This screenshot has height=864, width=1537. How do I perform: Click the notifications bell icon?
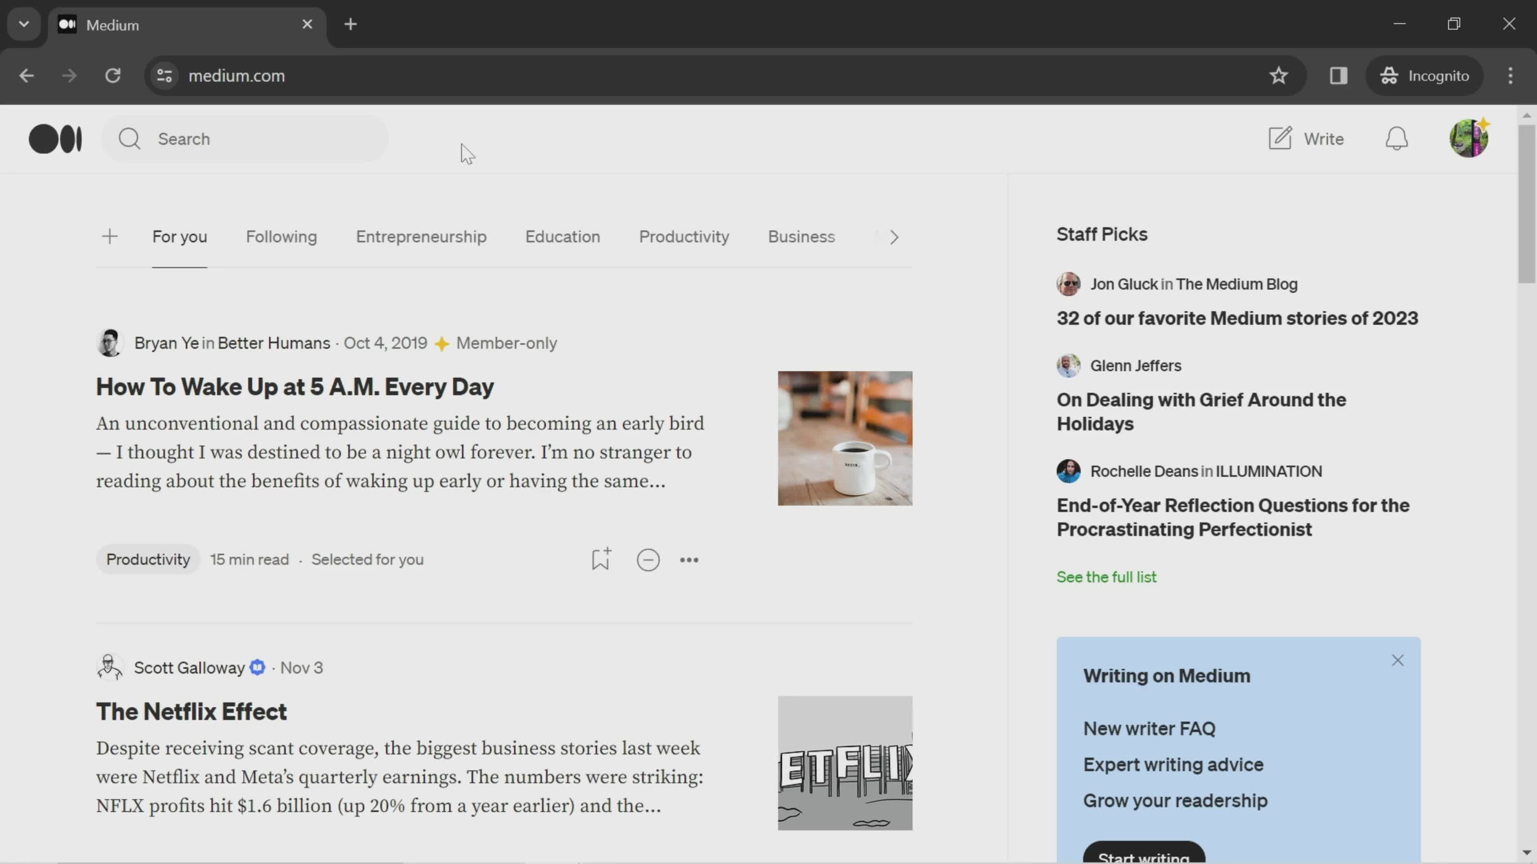(x=1397, y=138)
